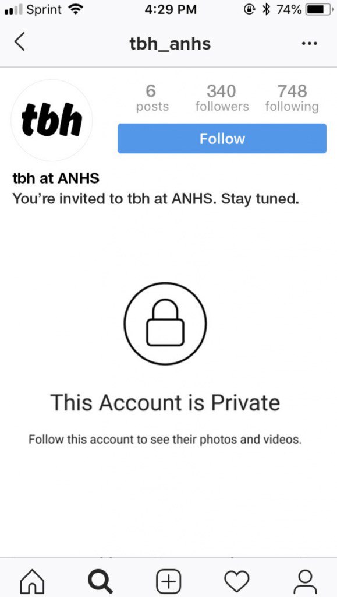Tap the new post plus icon

[x=169, y=581]
